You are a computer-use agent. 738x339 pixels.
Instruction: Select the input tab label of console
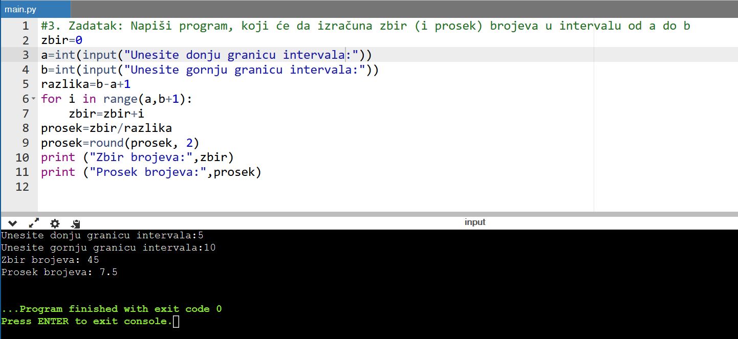click(474, 222)
